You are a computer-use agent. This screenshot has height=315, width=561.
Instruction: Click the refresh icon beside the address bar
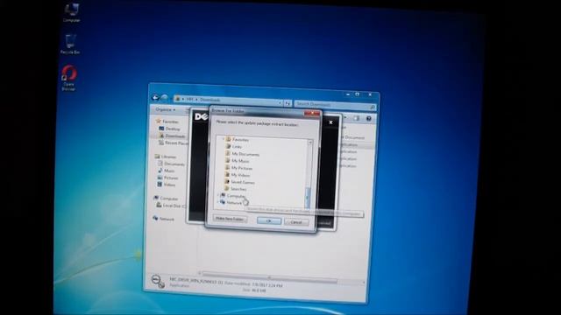pos(288,103)
